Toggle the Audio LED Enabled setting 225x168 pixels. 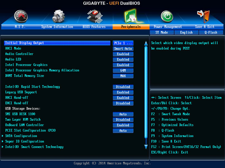pyautogui.click(x=123, y=60)
